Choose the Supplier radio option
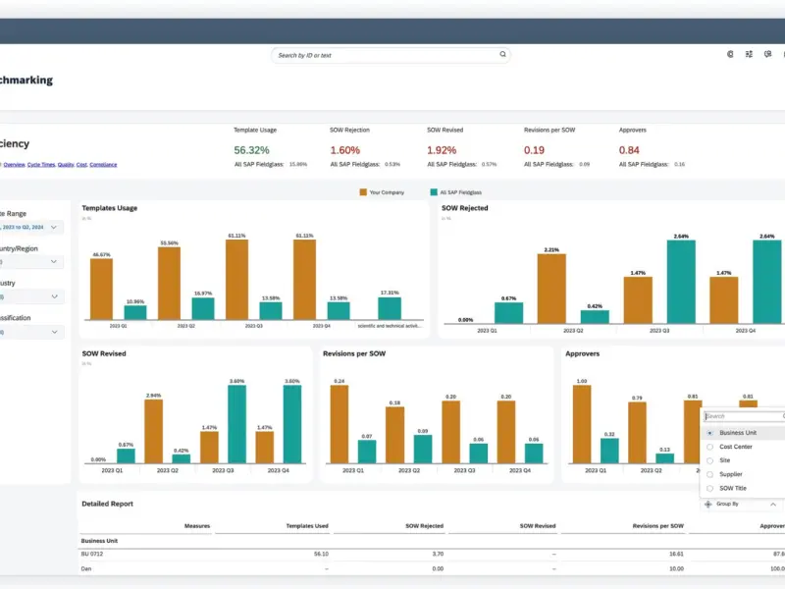 pos(709,474)
